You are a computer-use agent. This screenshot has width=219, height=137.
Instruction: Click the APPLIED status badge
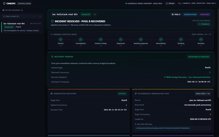click(x=122, y=94)
